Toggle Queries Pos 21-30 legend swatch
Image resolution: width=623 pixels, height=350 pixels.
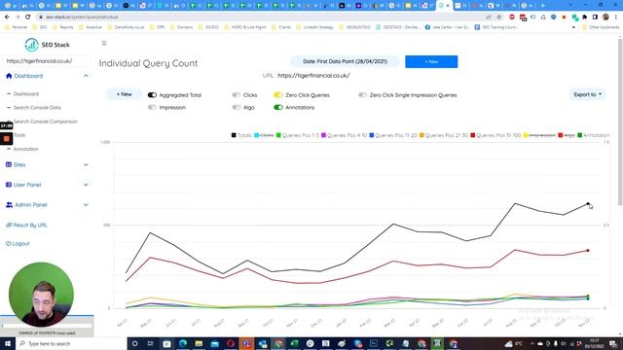(x=421, y=135)
